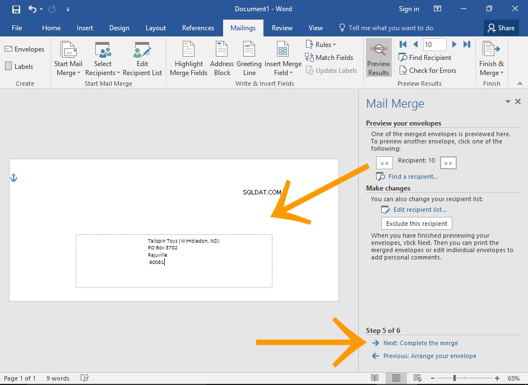This screenshot has height=385, width=528.
Task: Click the anchor icon on the envelope
Action: 13,178
